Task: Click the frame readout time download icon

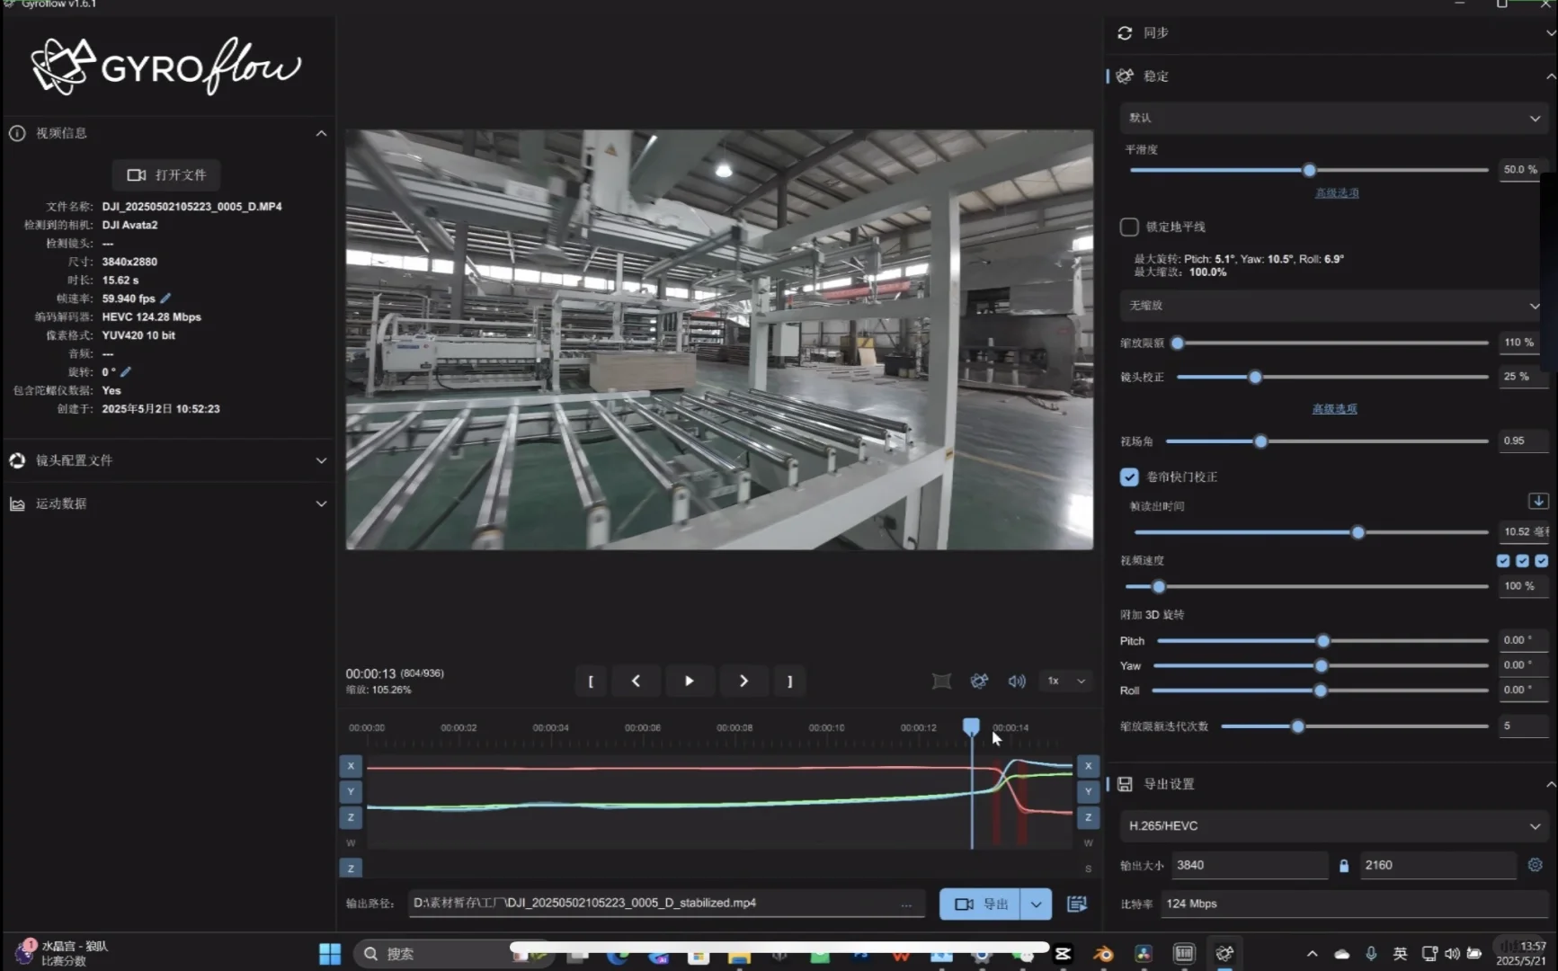Action: (x=1538, y=501)
